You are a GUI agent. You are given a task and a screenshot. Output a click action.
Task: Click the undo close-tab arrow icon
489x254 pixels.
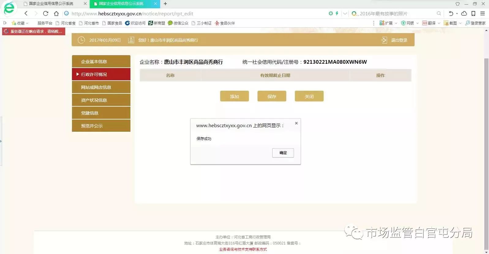451,13
